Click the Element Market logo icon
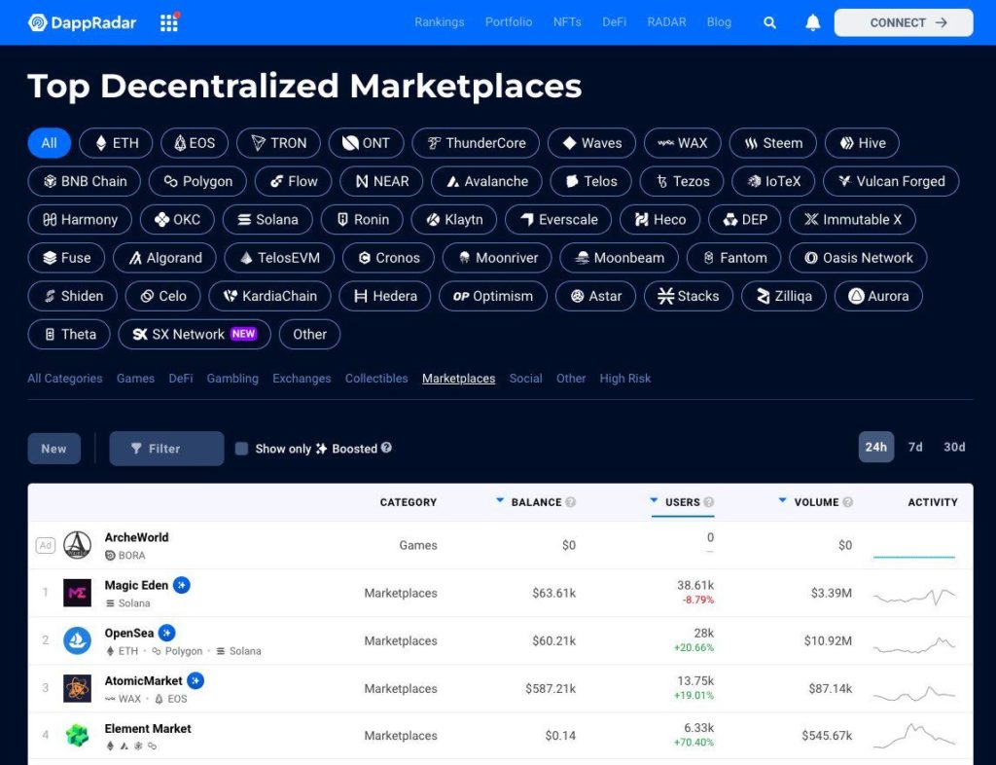The width and height of the screenshot is (996, 765). [78, 736]
